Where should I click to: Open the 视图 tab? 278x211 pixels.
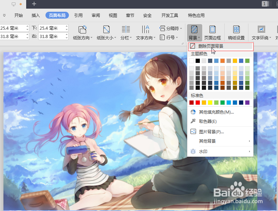113,16
